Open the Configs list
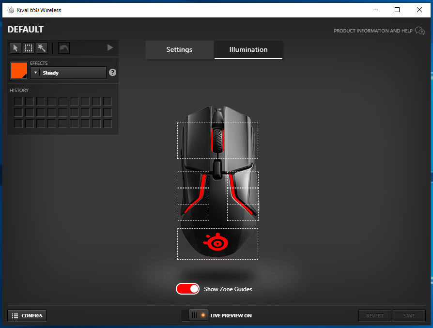 (x=27, y=315)
